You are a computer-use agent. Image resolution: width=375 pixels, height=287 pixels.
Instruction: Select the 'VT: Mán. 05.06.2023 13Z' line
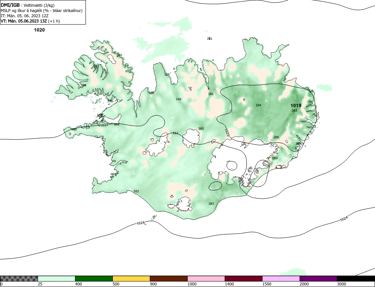pos(30,21)
